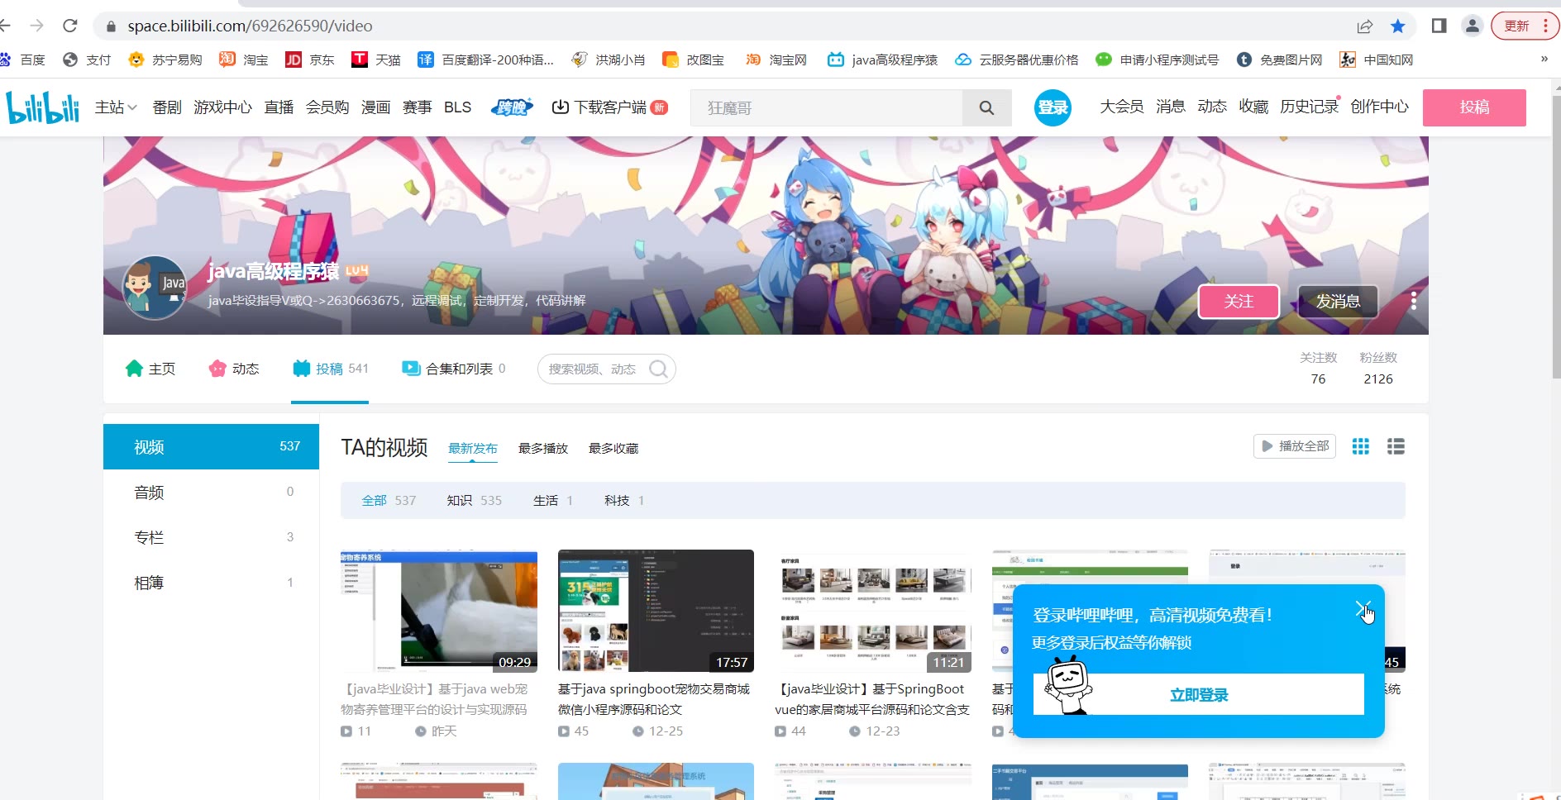Click the blue 登录 circle avatar
1561x800 pixels.
[x=1053, y=107]
